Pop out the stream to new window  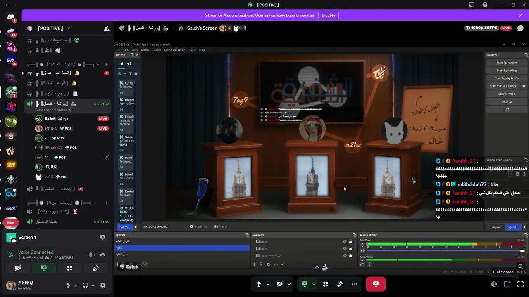point(508,284)
